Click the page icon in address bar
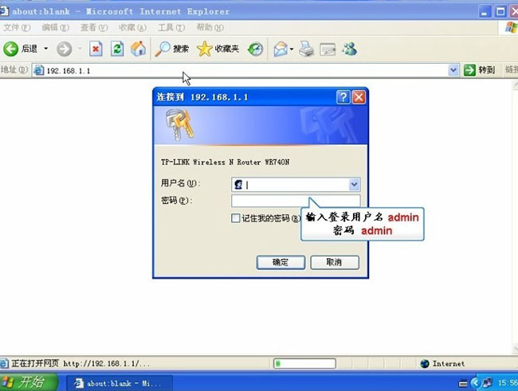The width and height of the screenshot is (518, 391). (39, 70)
